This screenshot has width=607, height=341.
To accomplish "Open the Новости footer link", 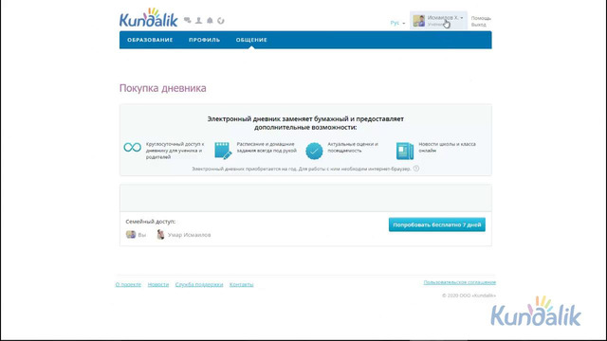I will [158, 284].
